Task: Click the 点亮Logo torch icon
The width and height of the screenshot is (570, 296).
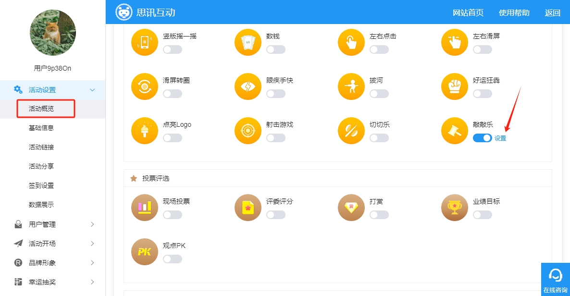Action: pos(145,131)
